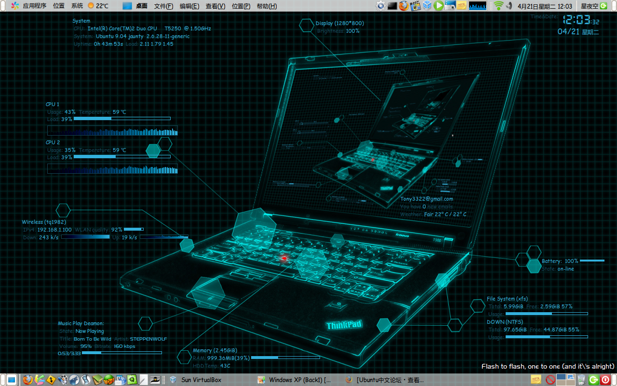Click the green play button in top panel
Image resolution: width=617 pixels, height=386 pixels.
[x=439, y=6]
